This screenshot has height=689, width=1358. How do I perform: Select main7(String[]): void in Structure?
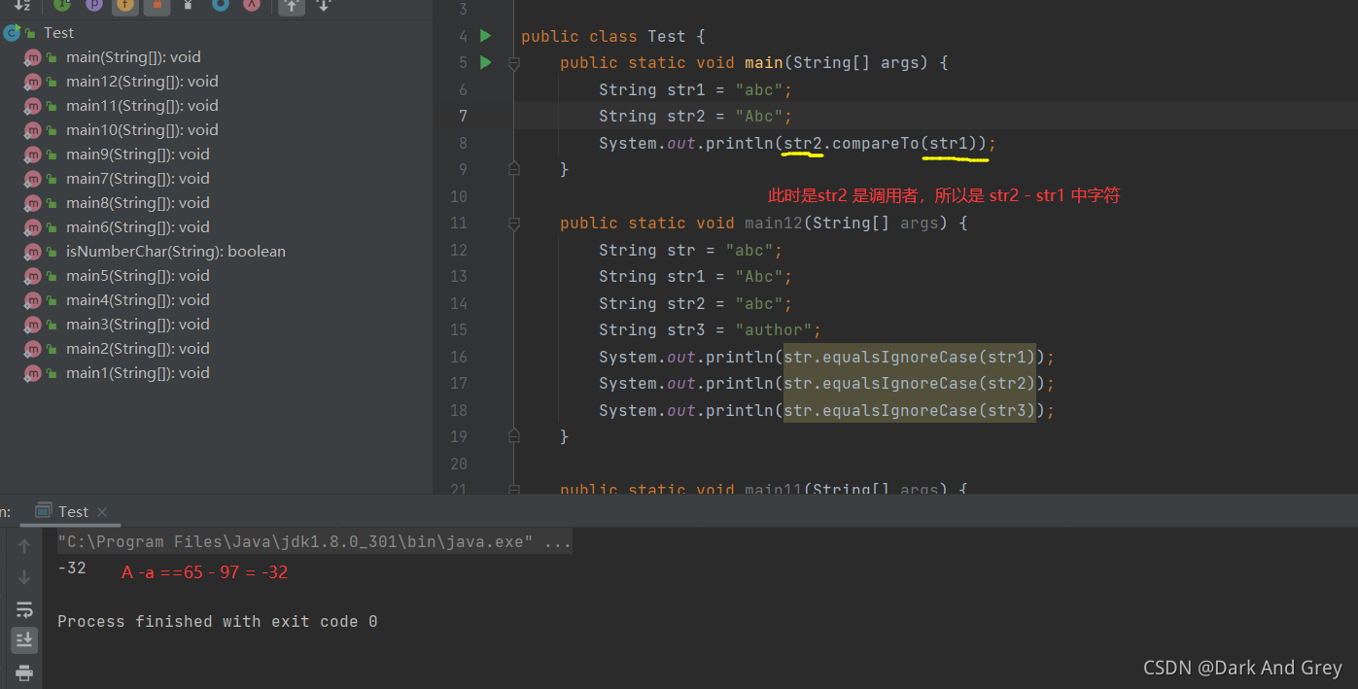138,179
